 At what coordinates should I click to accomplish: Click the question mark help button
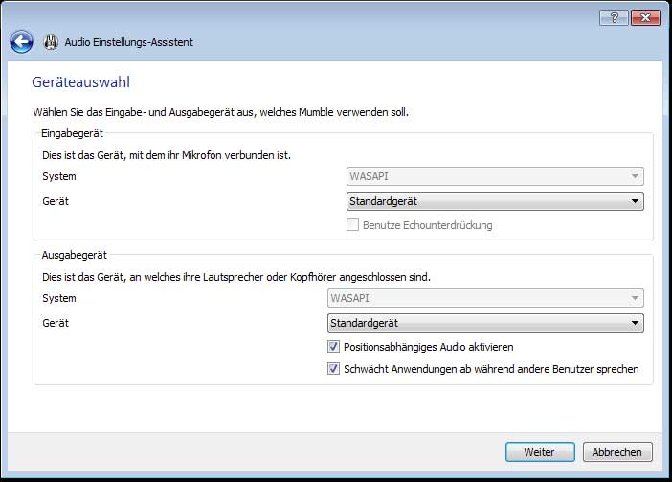(613, 18)
